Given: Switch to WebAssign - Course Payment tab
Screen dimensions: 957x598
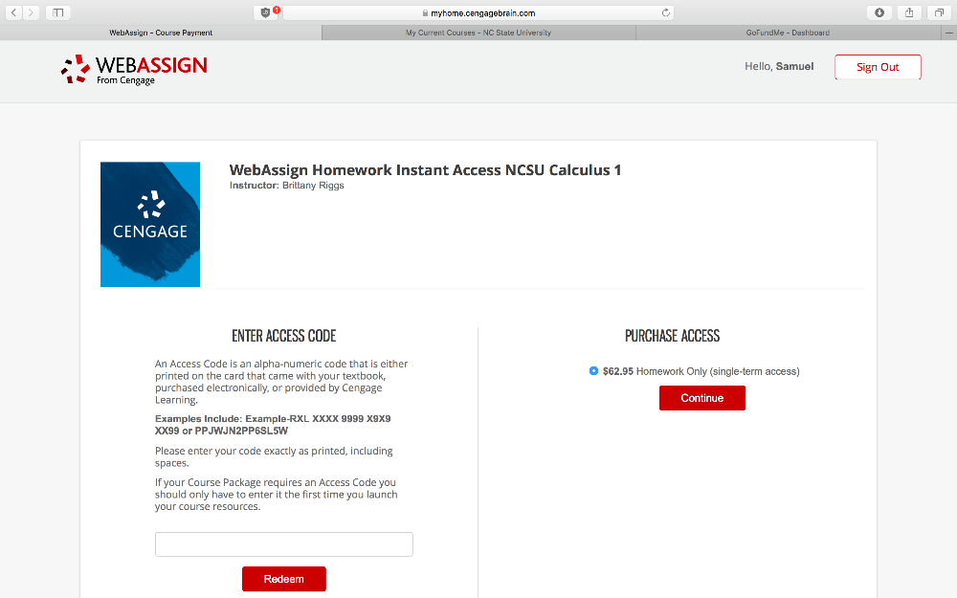Looking at the screenshot, I should (161, 33).
